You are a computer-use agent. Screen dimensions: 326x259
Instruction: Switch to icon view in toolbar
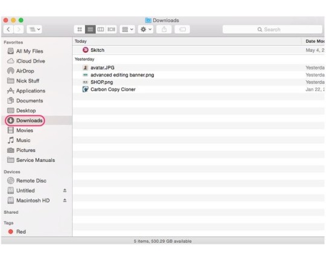tap(80, 30)
